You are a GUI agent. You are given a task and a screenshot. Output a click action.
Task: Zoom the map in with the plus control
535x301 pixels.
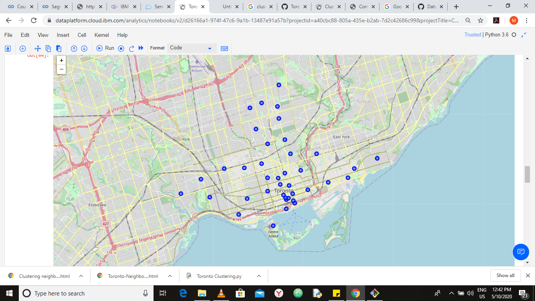pyautogui.click(x=61, y=61)
